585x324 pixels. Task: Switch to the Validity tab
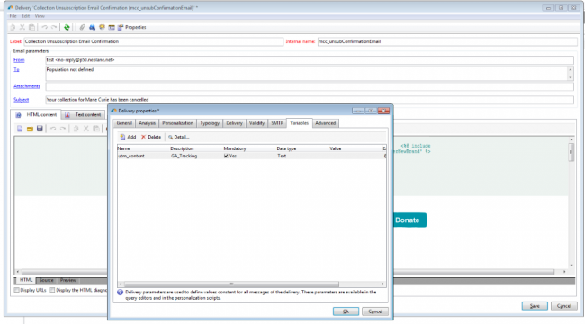pyautogui.click(x=256, y=123)
